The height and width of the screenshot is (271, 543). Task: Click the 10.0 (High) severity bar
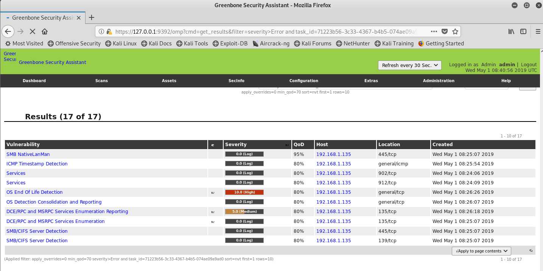tap(244, 192)
